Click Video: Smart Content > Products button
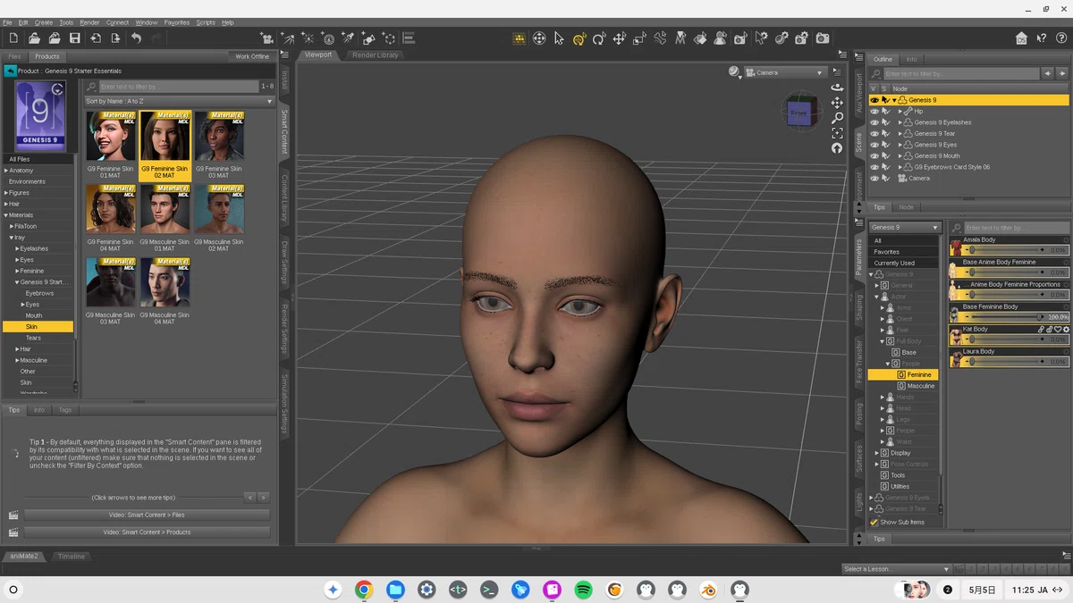This screenshot has width=1073, height=603. coord(147,532)
